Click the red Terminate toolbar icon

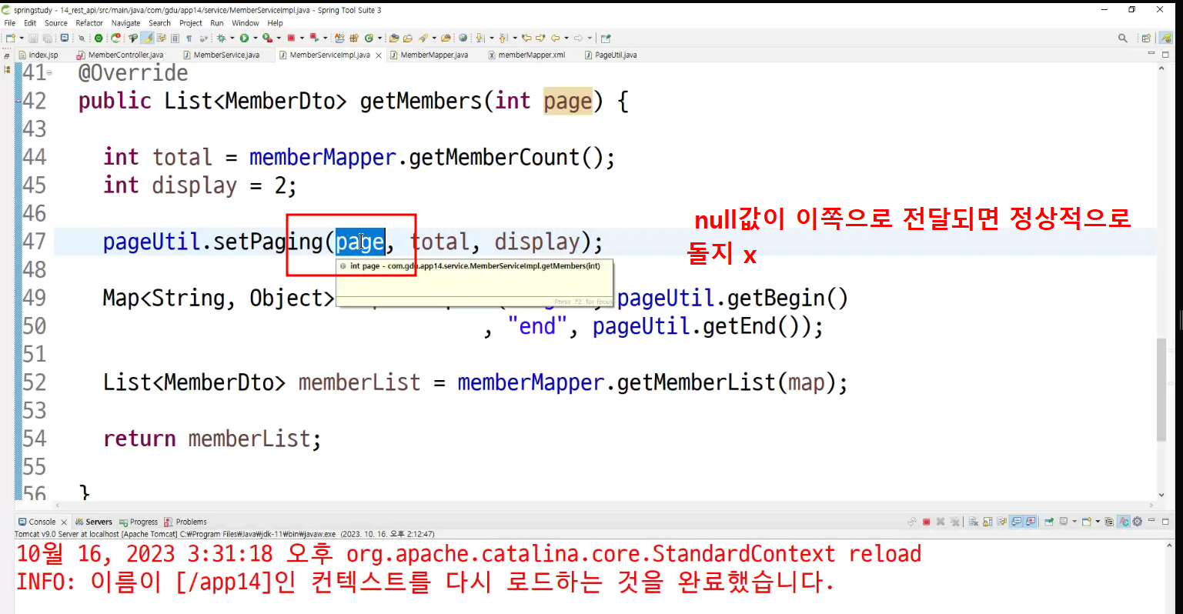coord(291,38)
